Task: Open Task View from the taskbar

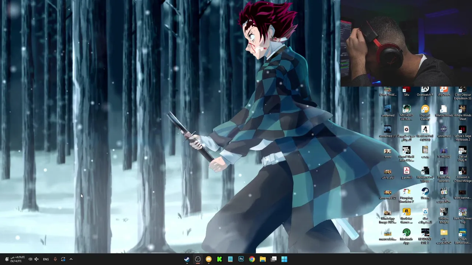Action: [274, 259]
